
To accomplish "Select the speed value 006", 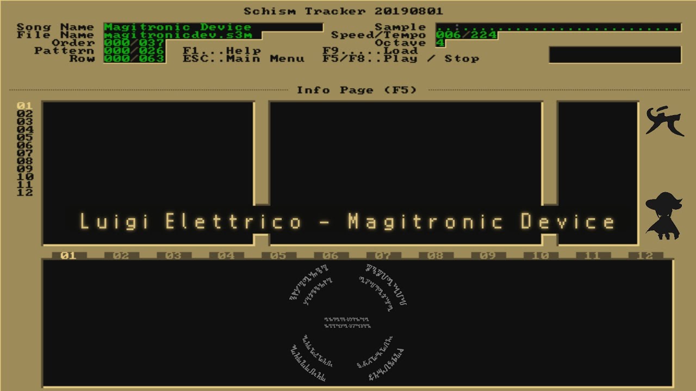I will pos(448,35).
